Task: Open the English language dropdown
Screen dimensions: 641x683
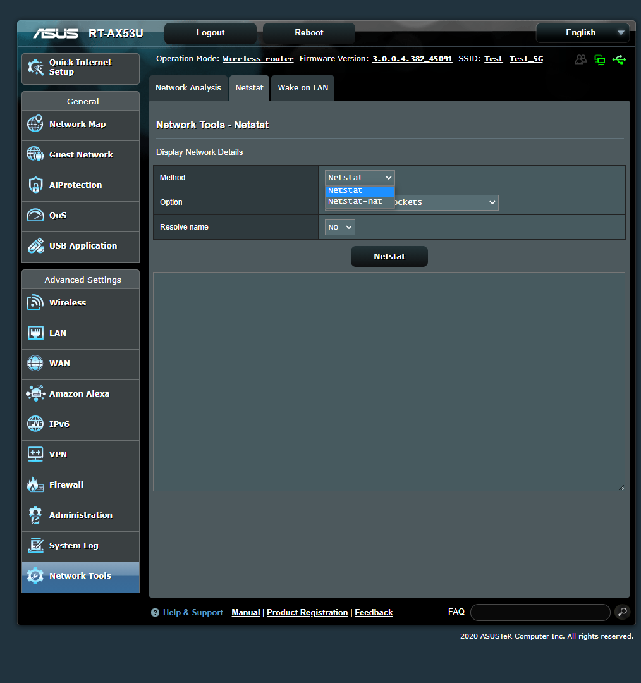Action: tap(583, 33)
